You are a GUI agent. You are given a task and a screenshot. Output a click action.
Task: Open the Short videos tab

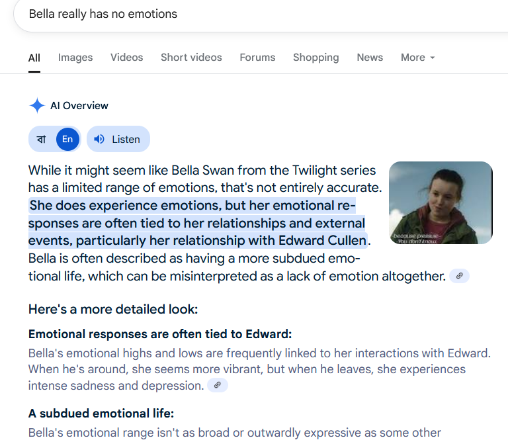(x=191, y=58)
